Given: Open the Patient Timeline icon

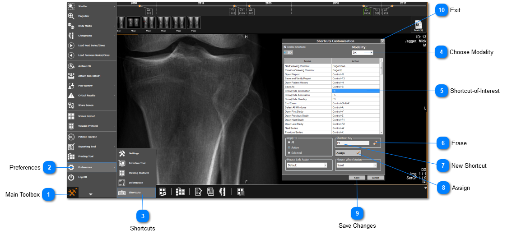Looking at the screenshot, I should pyautogui.click(x=71, y=137).
